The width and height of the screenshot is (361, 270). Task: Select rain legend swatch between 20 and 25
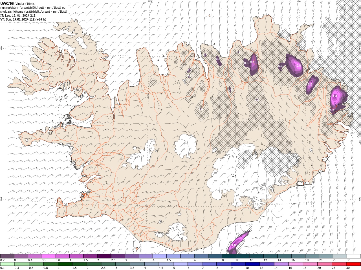click(324, 264)
